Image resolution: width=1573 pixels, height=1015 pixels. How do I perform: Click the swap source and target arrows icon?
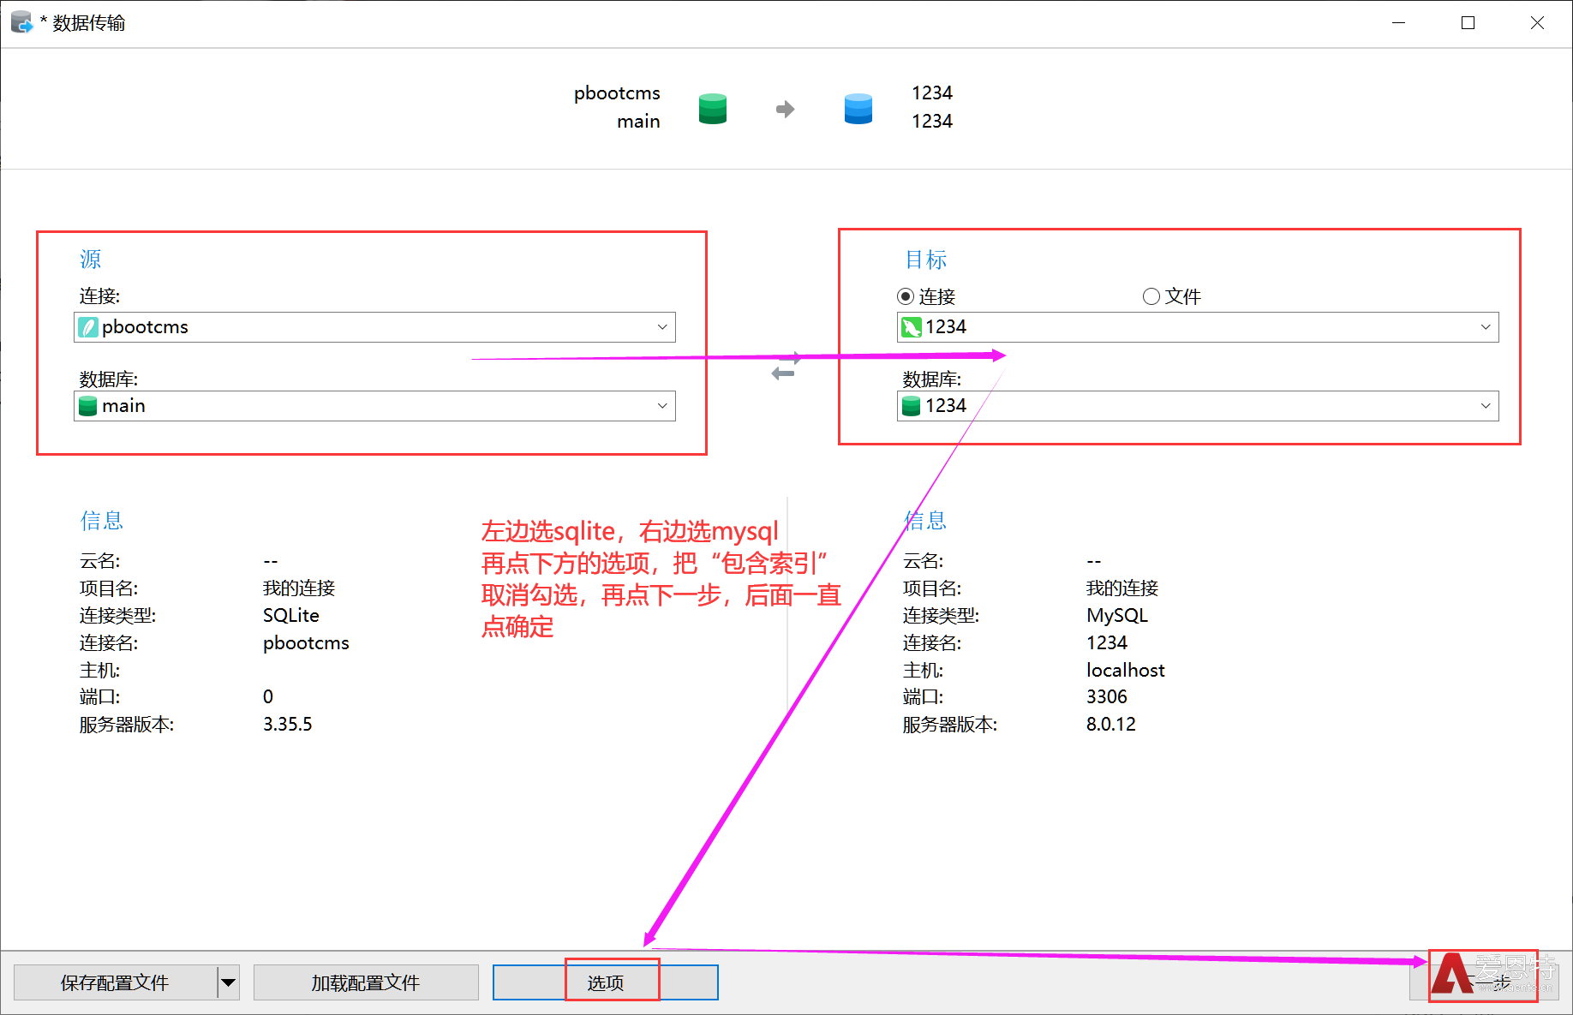(784, 366)
